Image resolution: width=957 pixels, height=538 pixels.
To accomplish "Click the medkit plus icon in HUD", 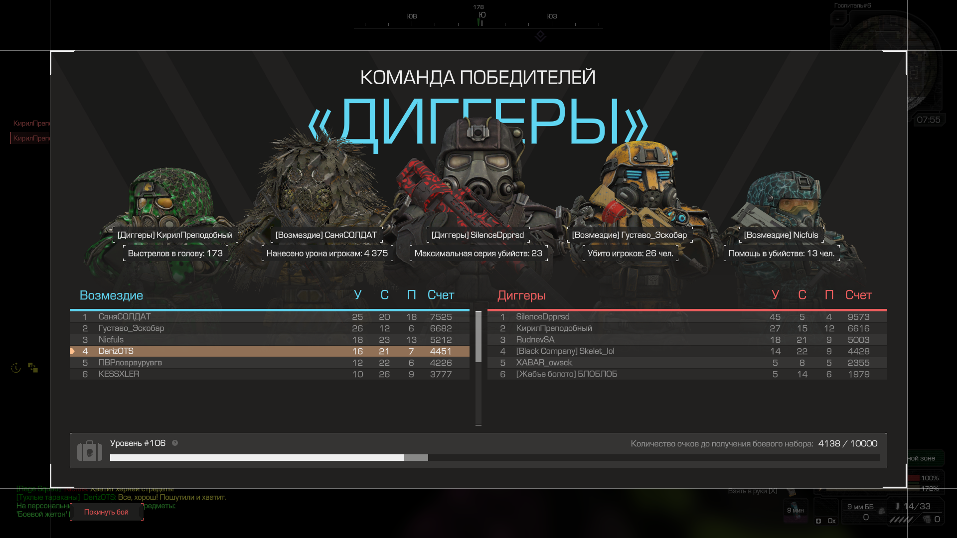I will coord(818,521).
